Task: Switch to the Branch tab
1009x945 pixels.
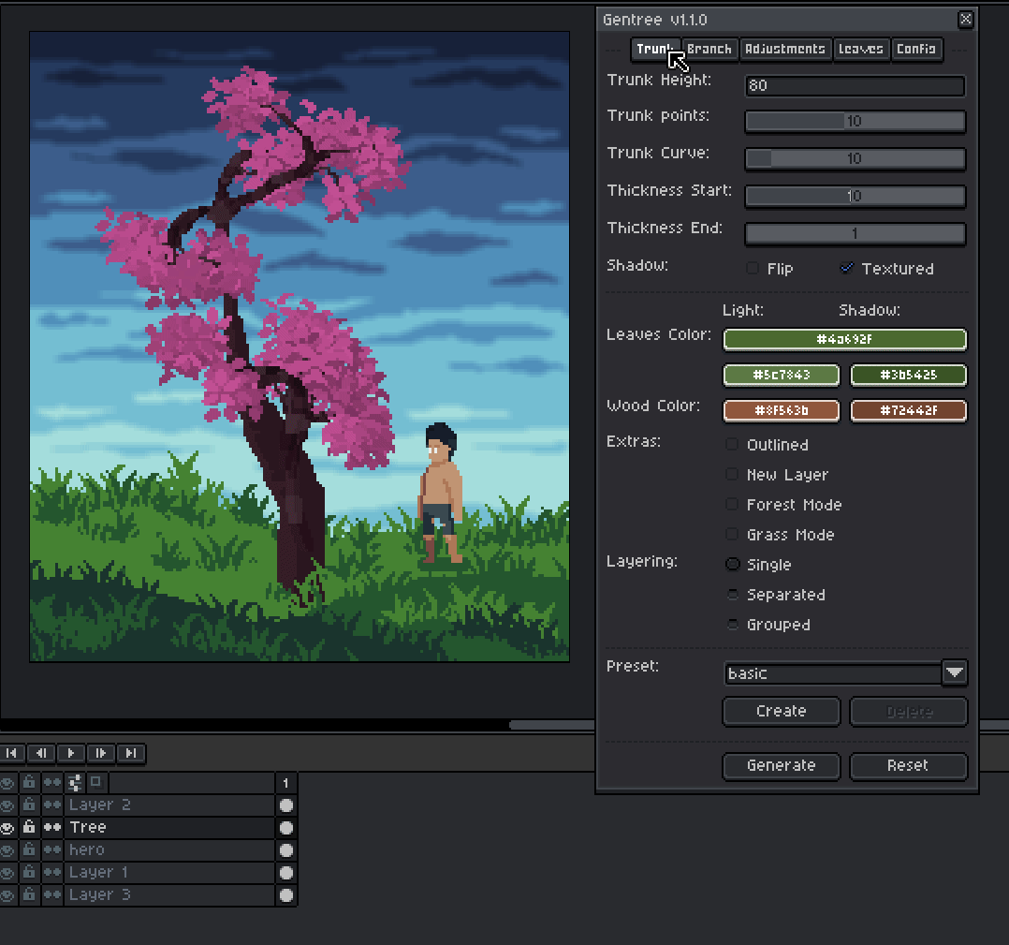Action: click(x=709, y=49)
